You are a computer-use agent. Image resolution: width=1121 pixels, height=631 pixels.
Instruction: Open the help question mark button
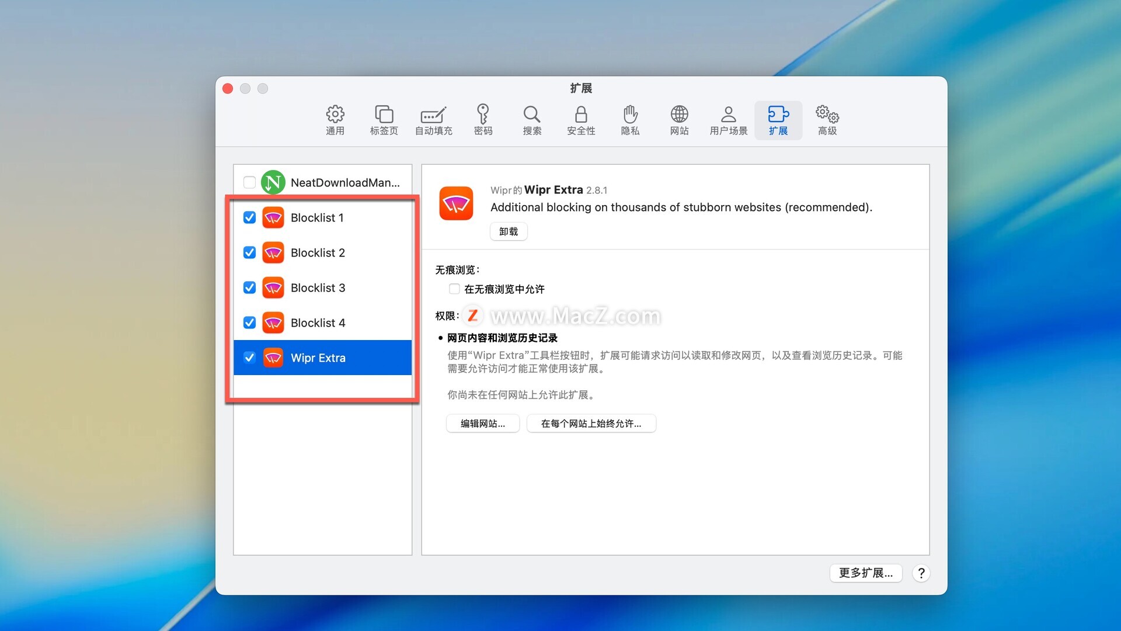pos(921,573)
